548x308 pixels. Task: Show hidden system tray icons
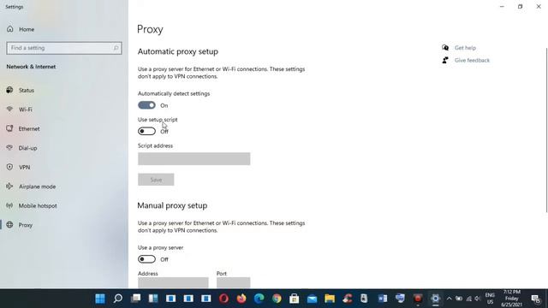point(449,299)
